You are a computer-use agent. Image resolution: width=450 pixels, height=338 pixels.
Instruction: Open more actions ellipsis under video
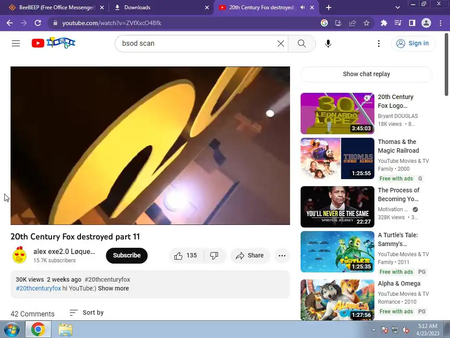click(x=282, y=256)
